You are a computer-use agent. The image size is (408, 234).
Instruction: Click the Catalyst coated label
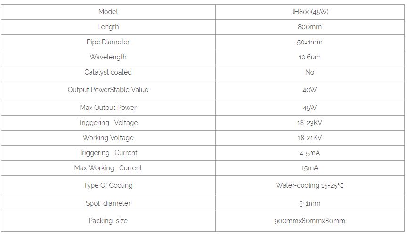coord(108,72)
